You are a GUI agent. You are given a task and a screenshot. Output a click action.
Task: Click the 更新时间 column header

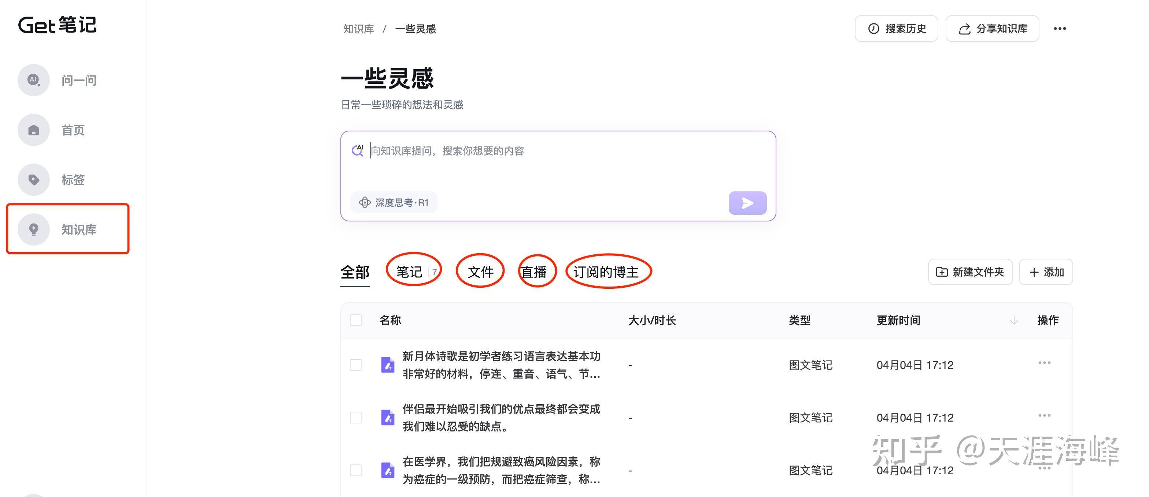point(898,320)
